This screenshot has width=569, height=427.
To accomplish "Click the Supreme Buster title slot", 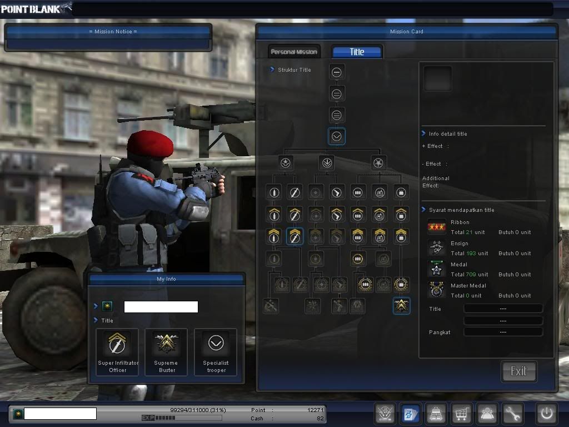I will pyautogui.click(x=166, y=352).
